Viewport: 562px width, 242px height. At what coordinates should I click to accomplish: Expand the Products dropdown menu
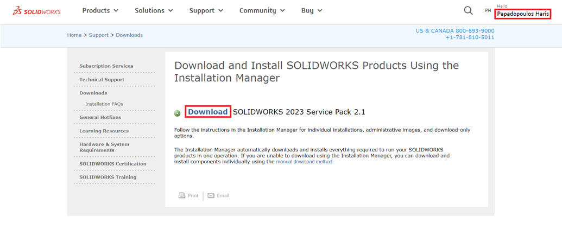coord(100,10)
